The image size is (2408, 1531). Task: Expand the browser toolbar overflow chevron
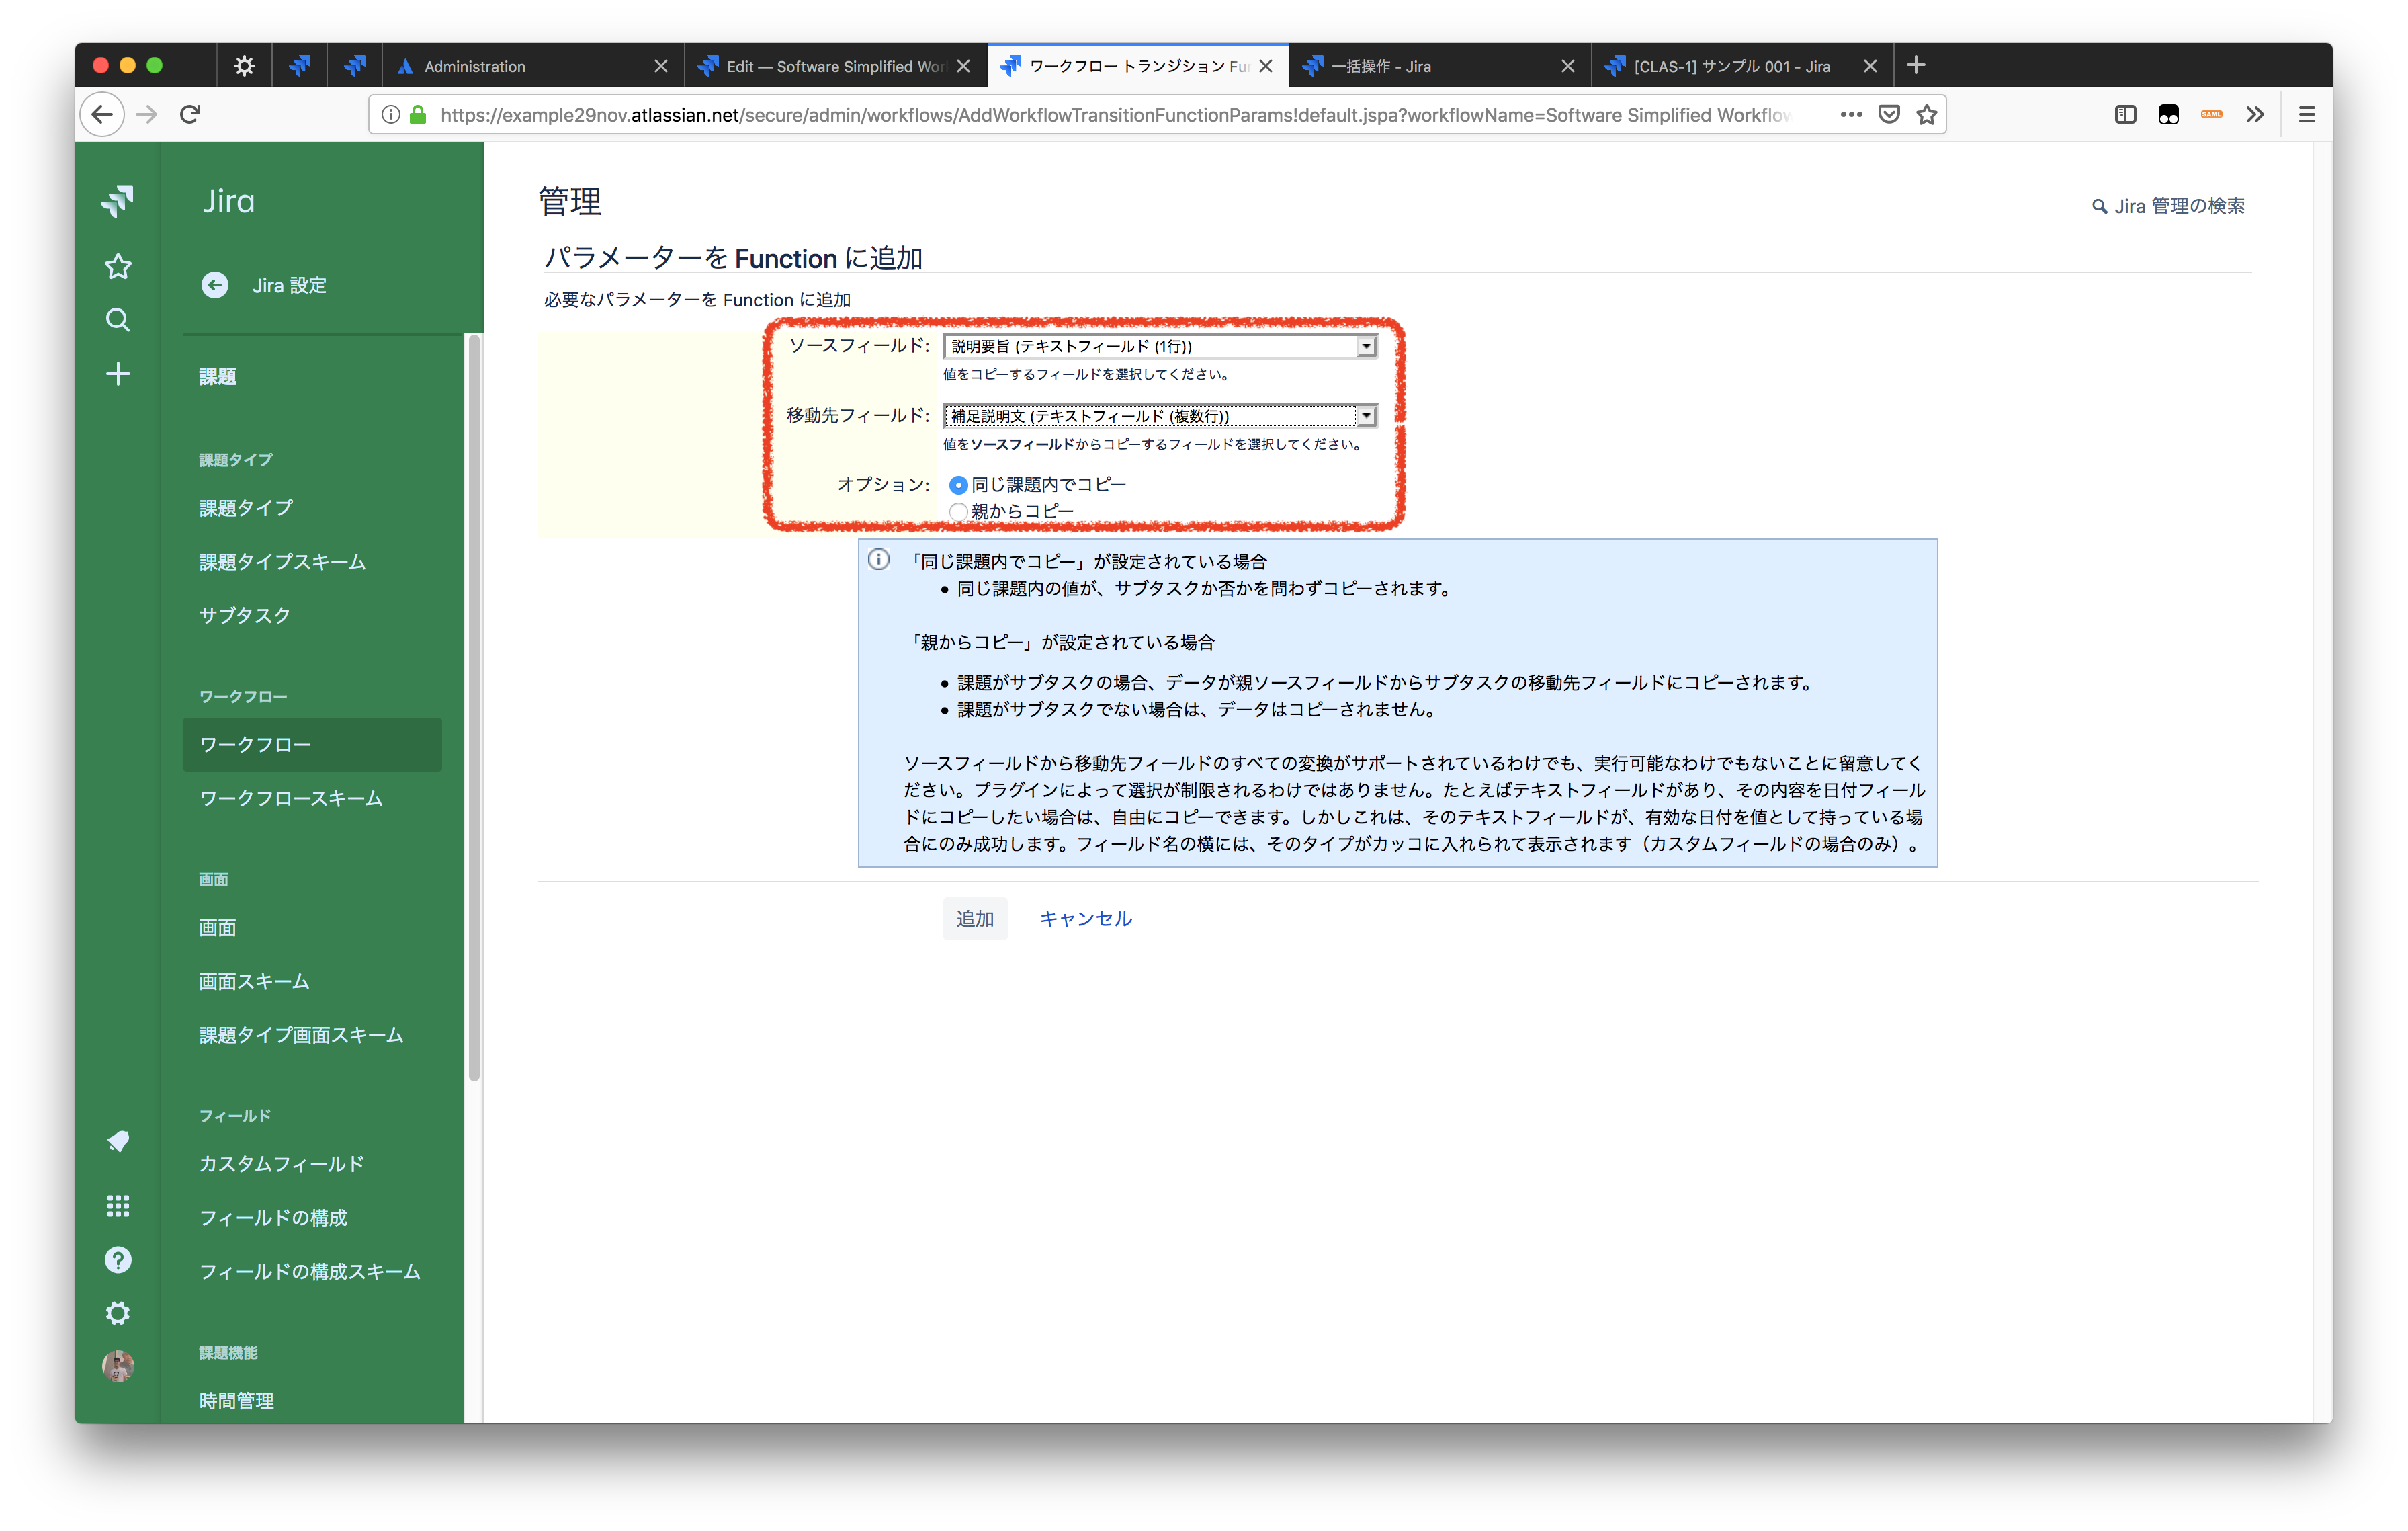2255,114
